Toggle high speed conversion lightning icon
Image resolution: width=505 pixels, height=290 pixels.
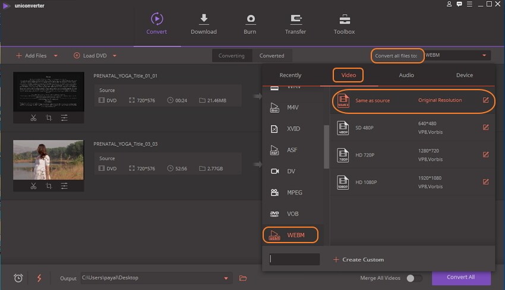pos(39,278)
